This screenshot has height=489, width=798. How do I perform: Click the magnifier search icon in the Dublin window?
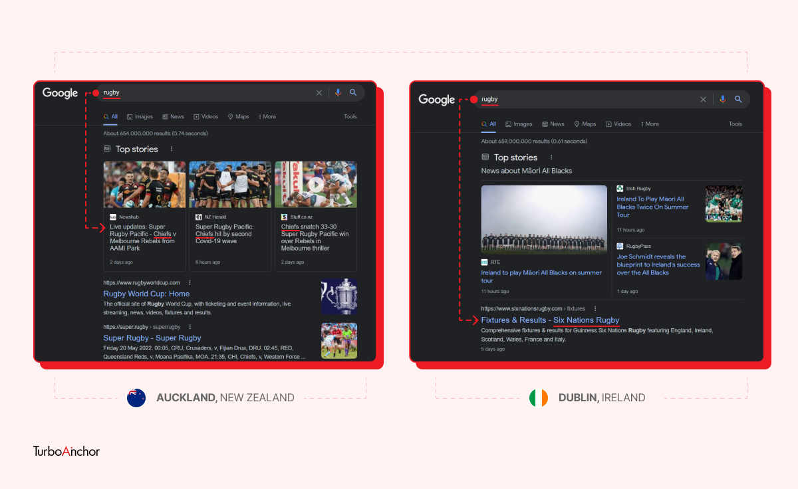coord(738,100)
